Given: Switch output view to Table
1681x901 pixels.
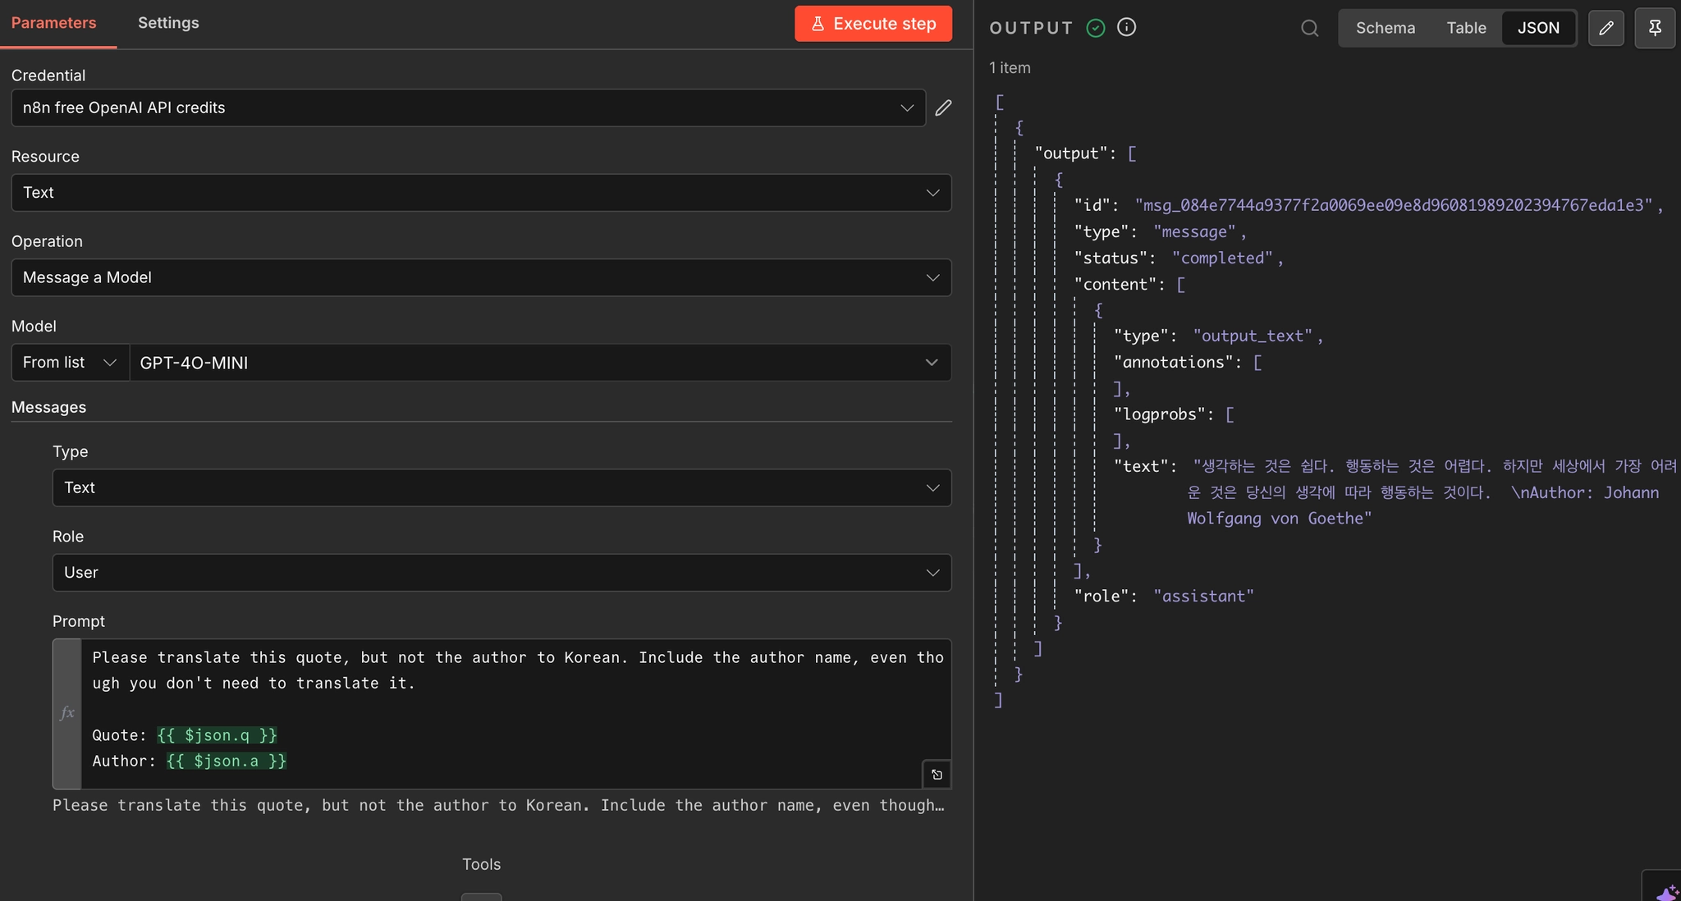Looking at the screenshot, I should click(x=1466, y=28).
